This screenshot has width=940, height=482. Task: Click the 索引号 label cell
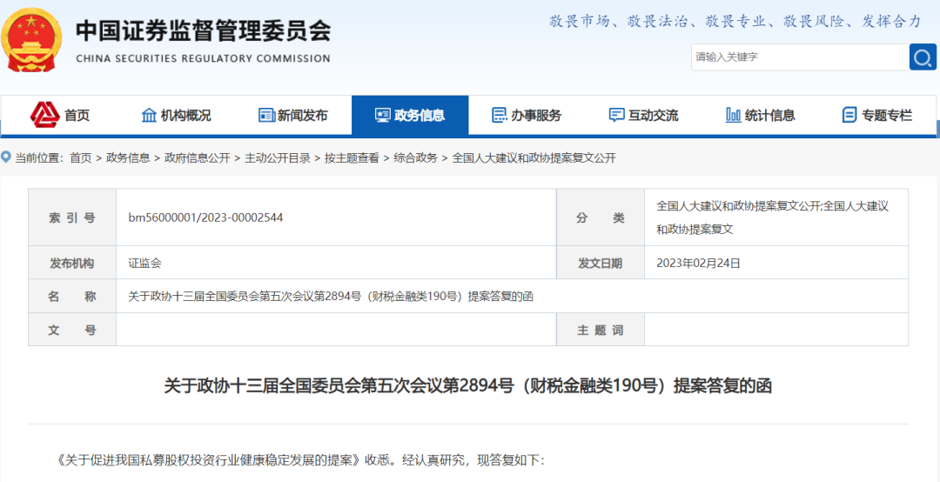tap(72, 218)
